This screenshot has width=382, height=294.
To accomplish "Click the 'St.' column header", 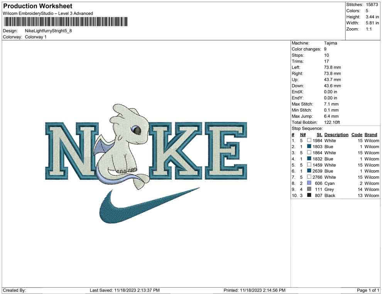I will click(319, 134).
